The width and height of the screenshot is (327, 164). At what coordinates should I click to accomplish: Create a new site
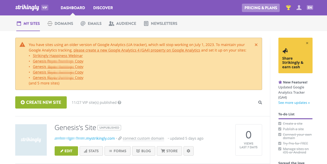point(41,102)
